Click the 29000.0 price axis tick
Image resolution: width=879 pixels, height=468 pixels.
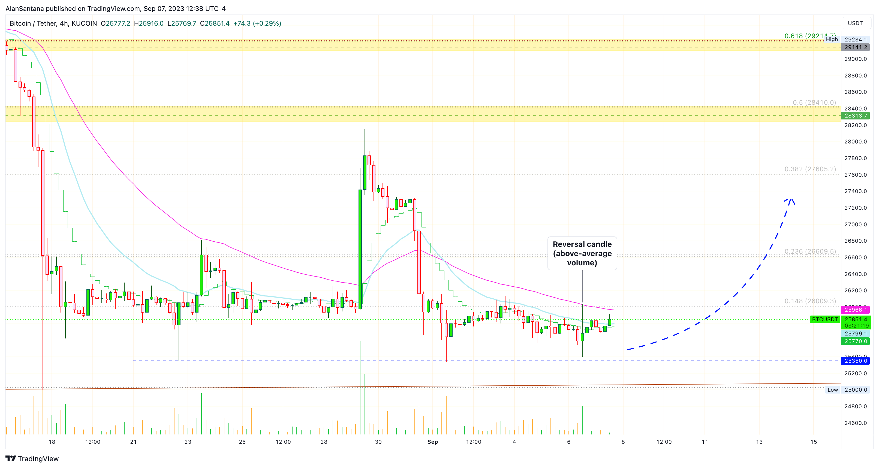(x=856, y=59)
